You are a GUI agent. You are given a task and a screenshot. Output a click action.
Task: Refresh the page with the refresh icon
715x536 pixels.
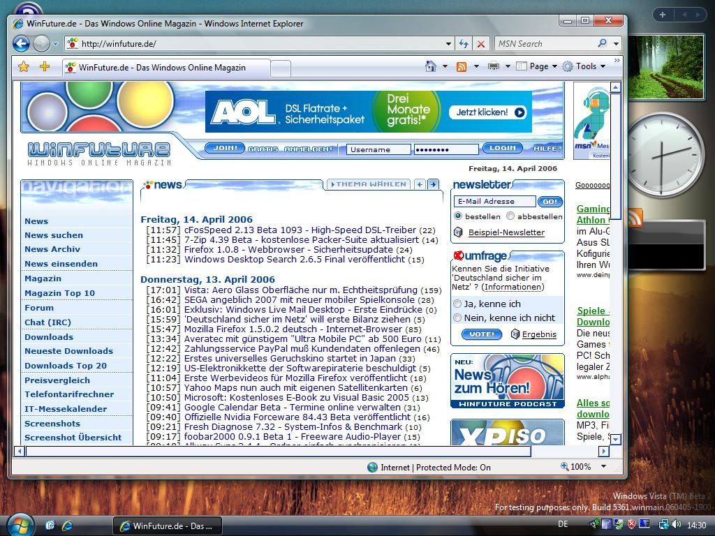point(464,44)
